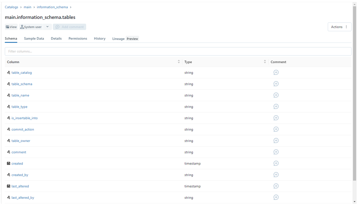Add comment to last_altered_by column

click(x=276, y=197)
